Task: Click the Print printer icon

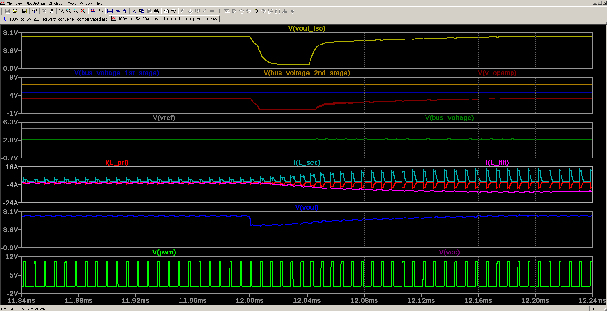Action: pos(173,11)
